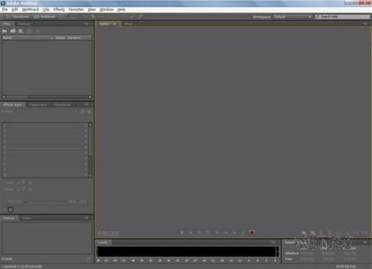The image size is (372, 269).
Task: Open the Effects Rack panel options menu
Action: tap(86, 105)
